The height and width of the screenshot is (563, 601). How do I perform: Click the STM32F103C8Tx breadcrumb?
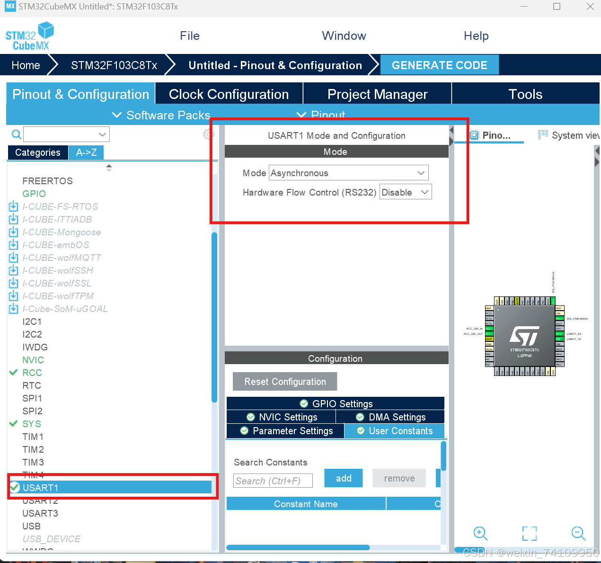(114, 65)
